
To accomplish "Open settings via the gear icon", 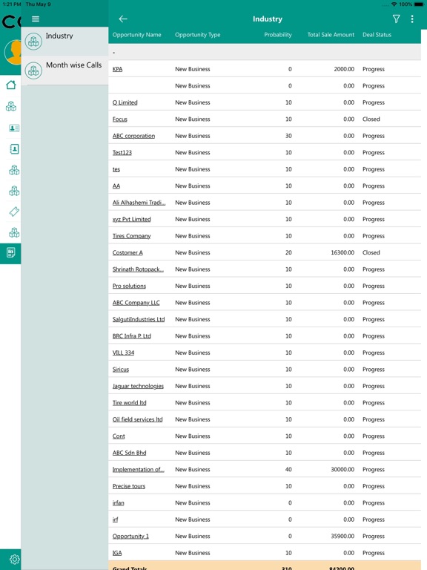I will point(14,559).
